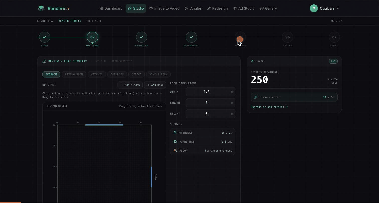
Task: Switch to the Studio nav tab
Action: [x=136, y=8]
